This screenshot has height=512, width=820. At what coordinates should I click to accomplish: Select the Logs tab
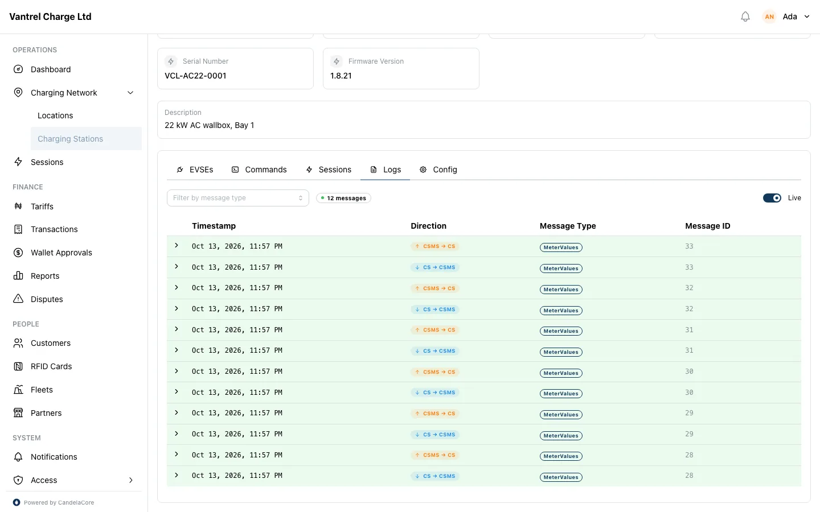(386, 170)
